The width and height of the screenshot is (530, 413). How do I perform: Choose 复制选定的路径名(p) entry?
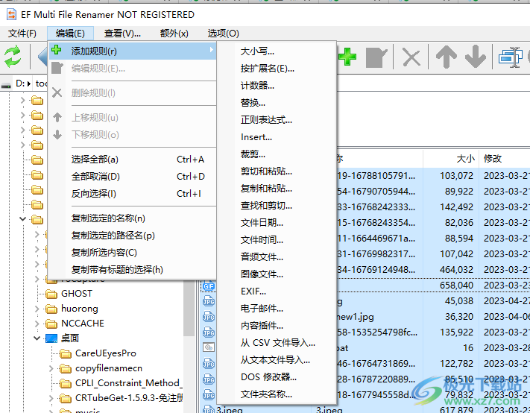pos(132,236)
